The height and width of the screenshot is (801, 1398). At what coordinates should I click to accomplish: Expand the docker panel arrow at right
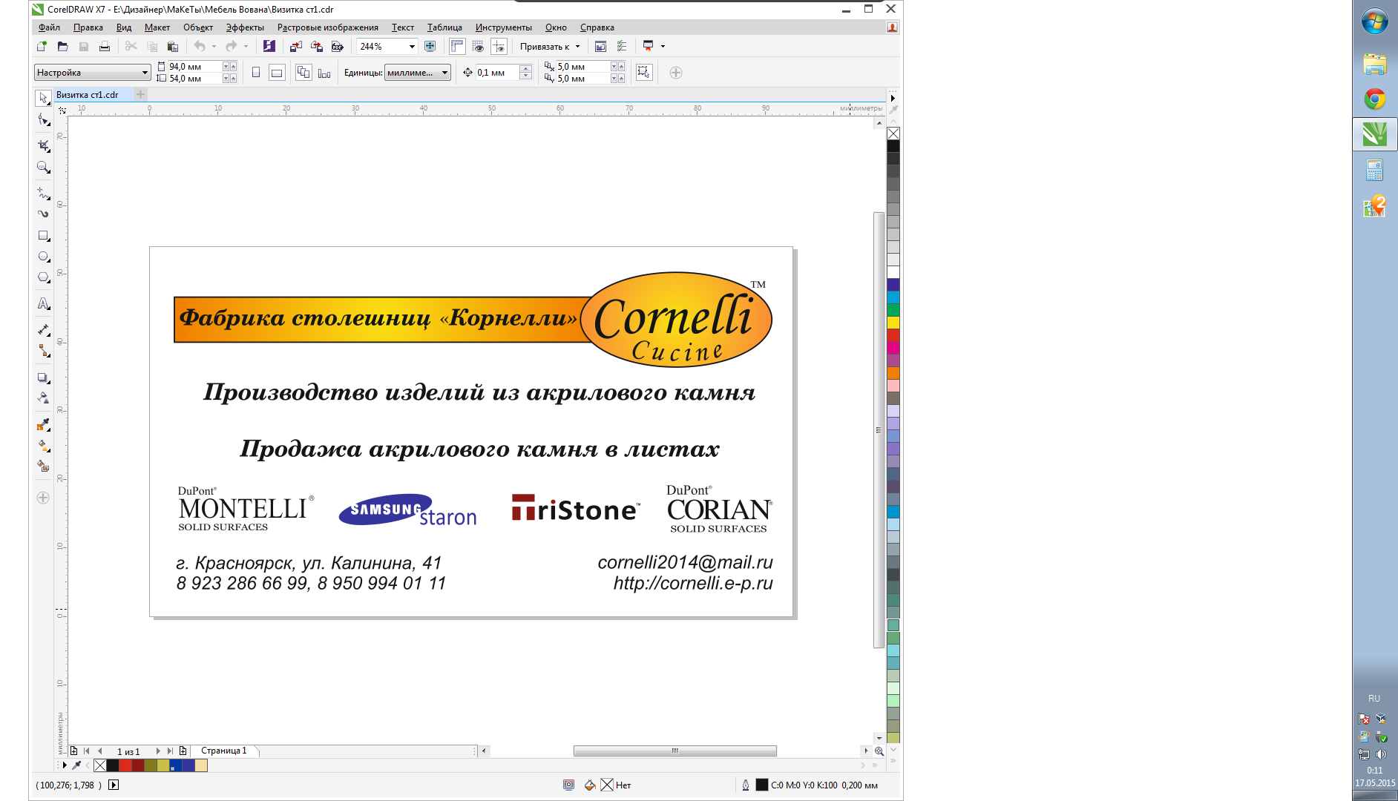click(893, 98)
